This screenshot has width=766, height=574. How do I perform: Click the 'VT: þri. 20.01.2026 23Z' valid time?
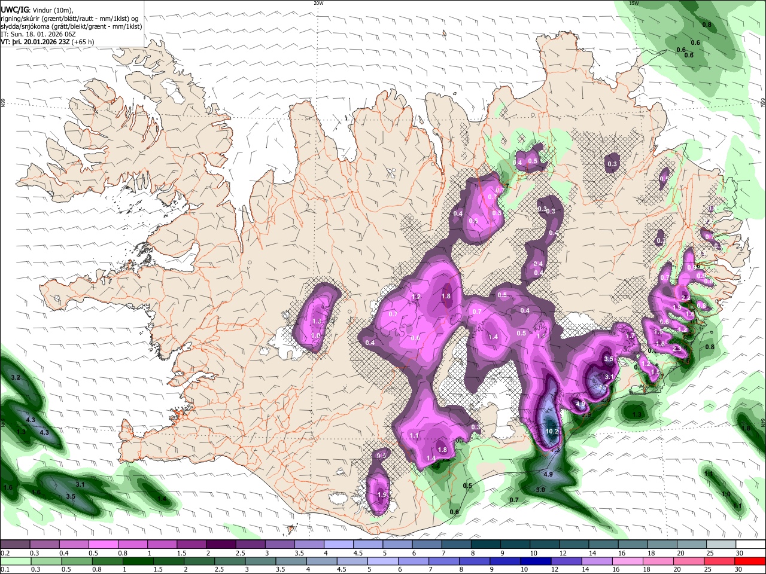click(35, 42)
